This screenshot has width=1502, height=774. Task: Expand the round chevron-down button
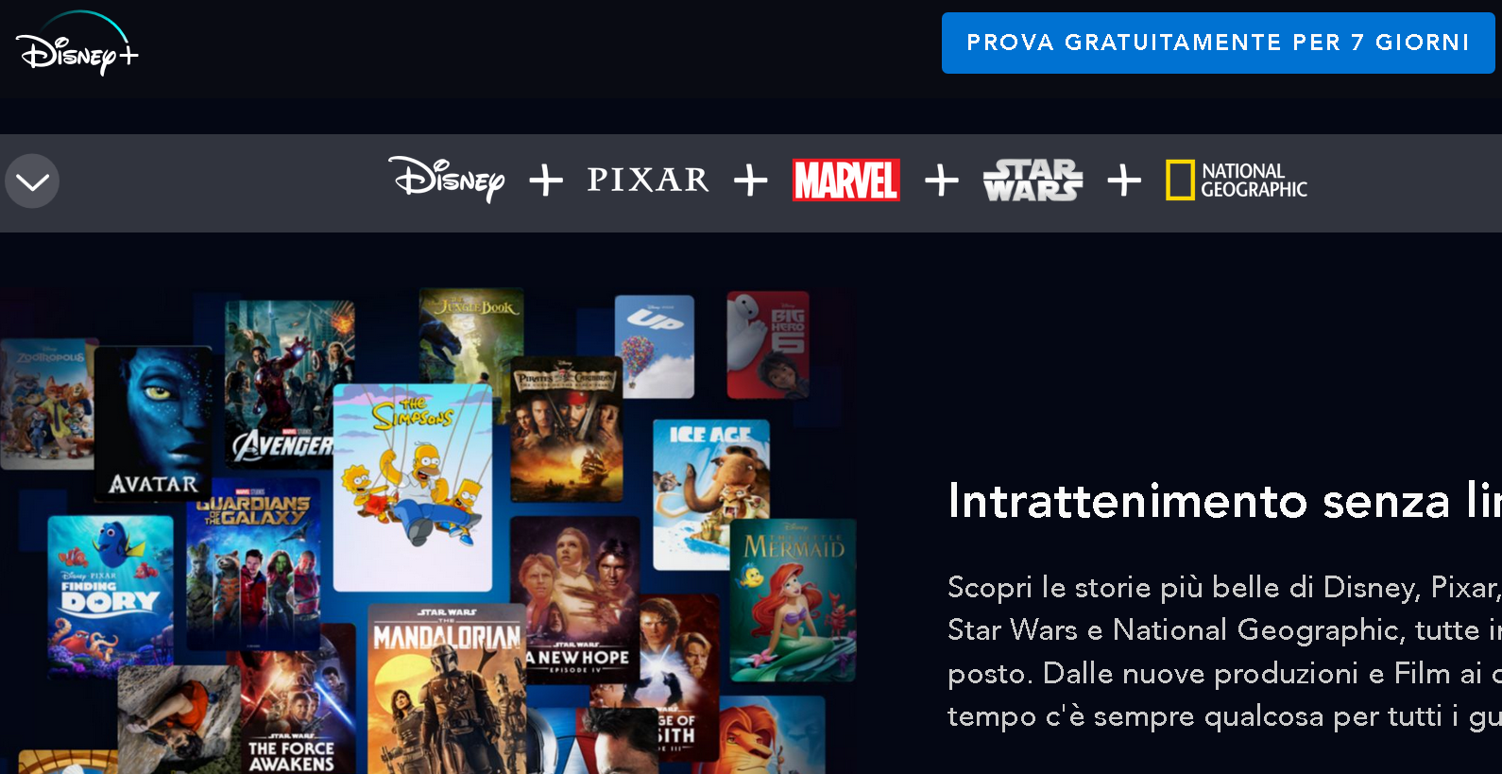pos(32,181)
